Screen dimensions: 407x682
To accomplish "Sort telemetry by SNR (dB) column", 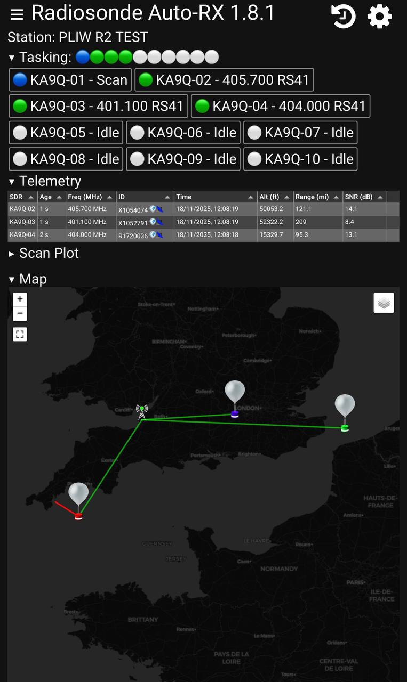I will [x=364, y=197].
